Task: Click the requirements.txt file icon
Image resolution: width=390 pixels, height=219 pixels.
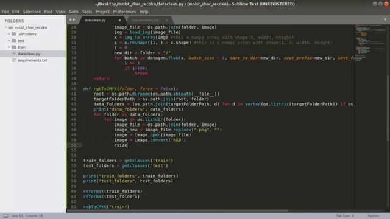Action: point(14,60)
